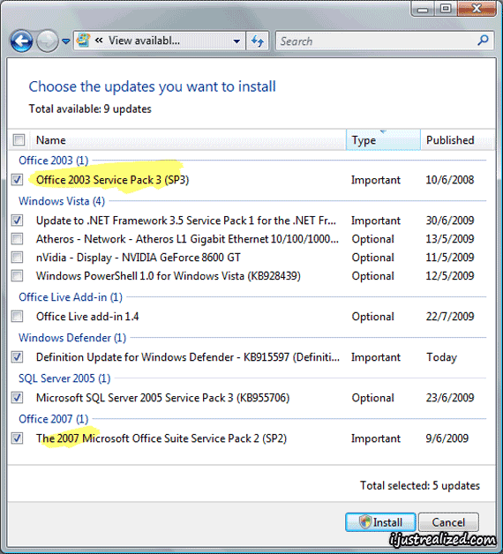Viewport: 503px width, 554px height.
Task: Check Windows PowerShell 1.0 update box
Action: 18,275
